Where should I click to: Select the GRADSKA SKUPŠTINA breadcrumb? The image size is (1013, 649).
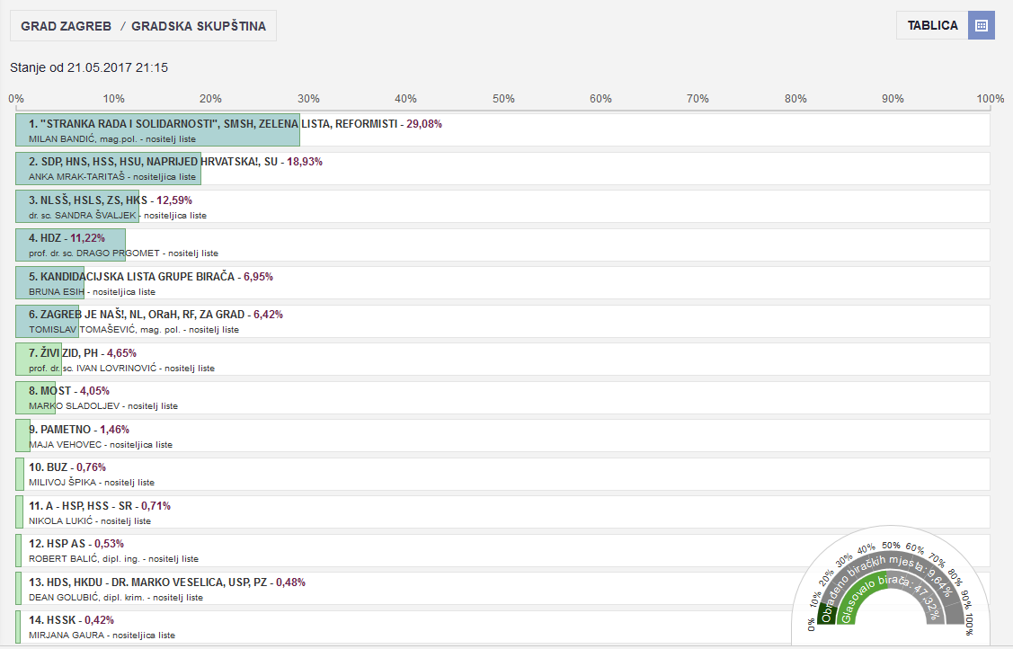click(x=199, y=26)
